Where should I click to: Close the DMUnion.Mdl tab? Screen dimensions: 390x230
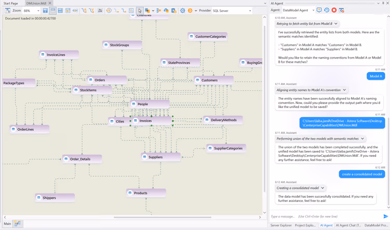coord(50,3)
